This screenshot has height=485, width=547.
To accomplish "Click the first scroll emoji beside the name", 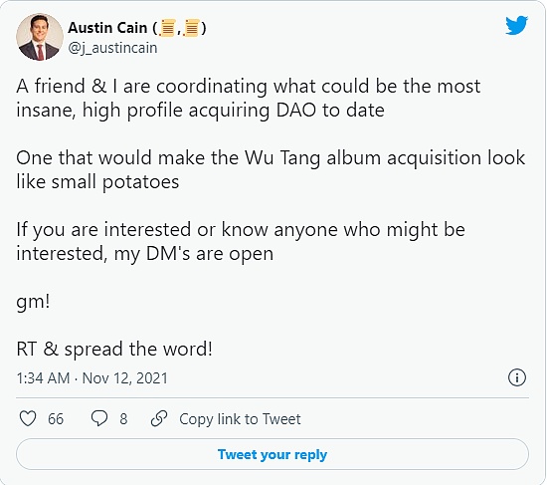I will [167, 28].
